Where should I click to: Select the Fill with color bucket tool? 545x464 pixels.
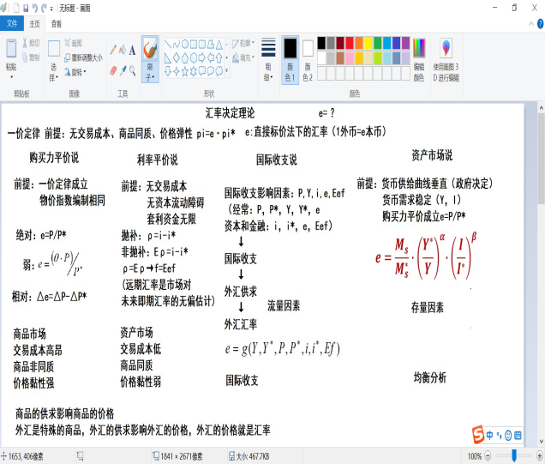(x=122, y=50)
